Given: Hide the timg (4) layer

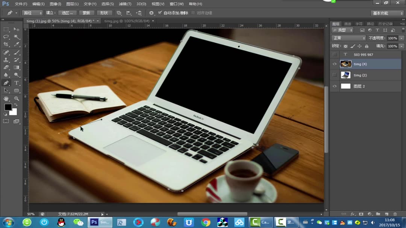Looking at the screenshot, I should click(x=334, y=64).
